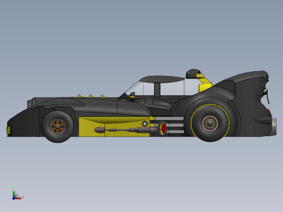Select the front wheel's brown hub
Image resolution: width=283 pixels, height=212 pixels.
click(x=58, y=127)
